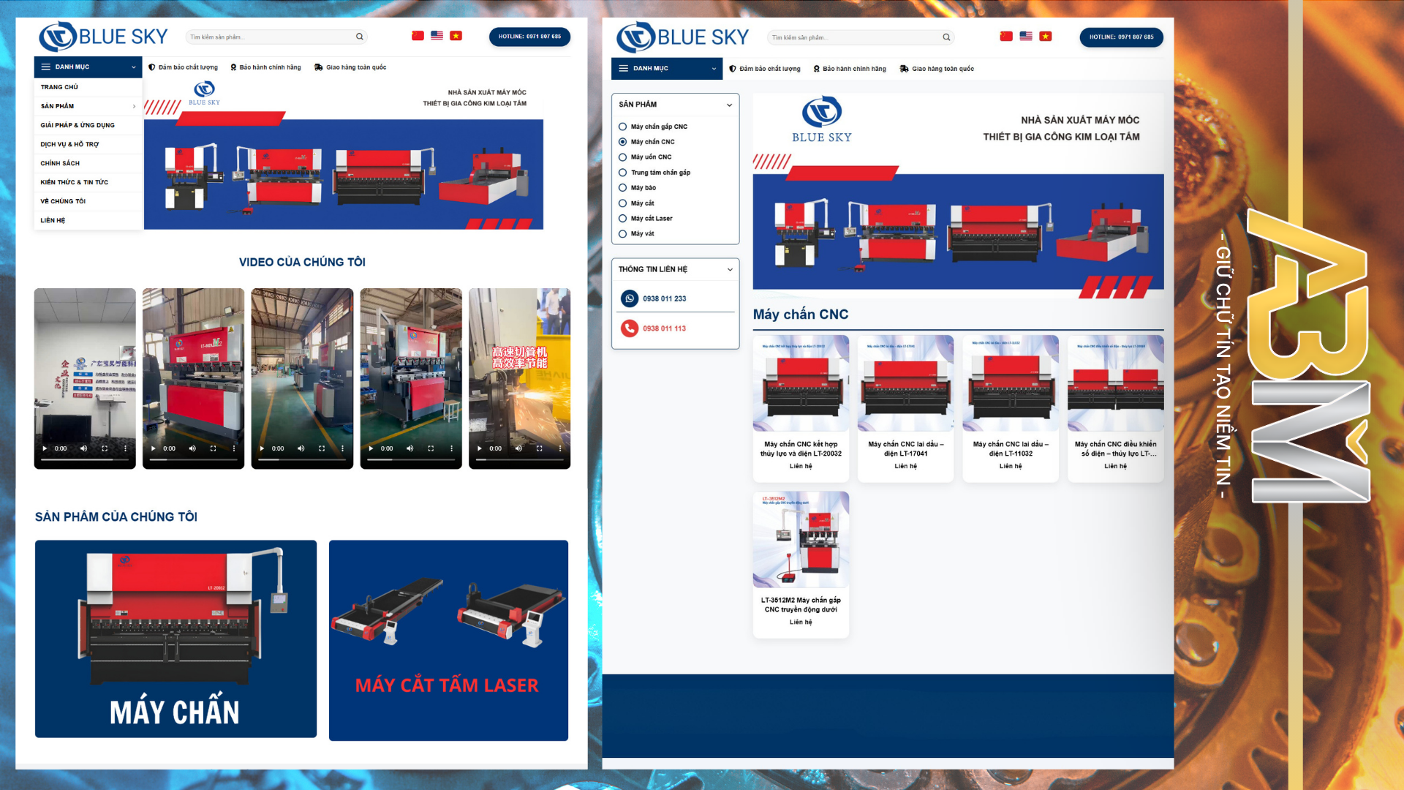Viewport: 1404px width, 790px height.
Task: Open VỀ CHÚNG TÔI menu item
Action: 88,201
